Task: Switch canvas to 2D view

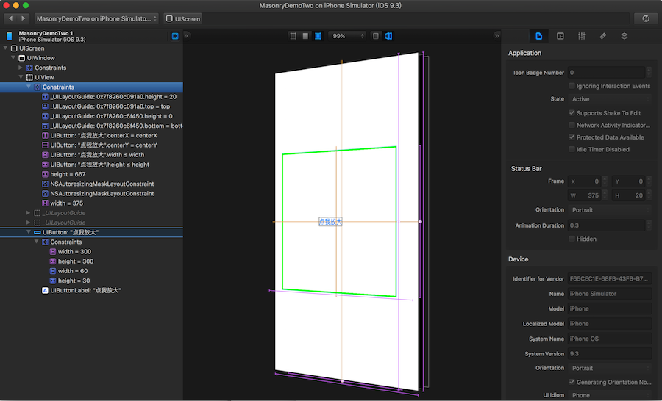Action: pos(375,36)
